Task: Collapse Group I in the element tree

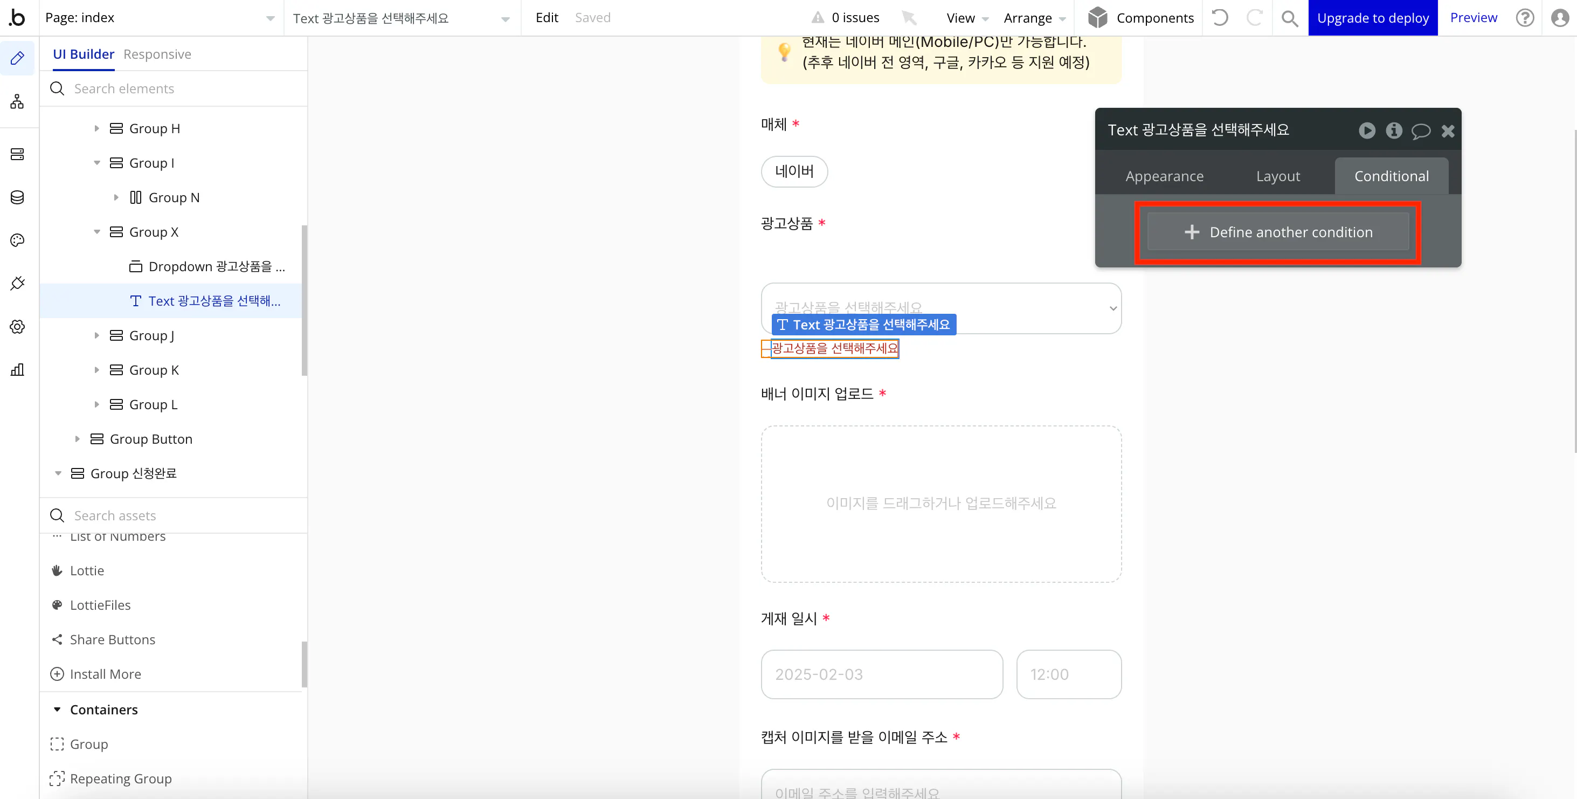Action: (96, 163)
